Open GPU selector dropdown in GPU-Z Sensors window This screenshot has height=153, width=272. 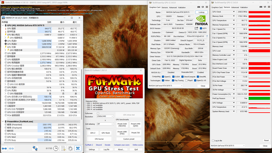[x=228, y=146]
